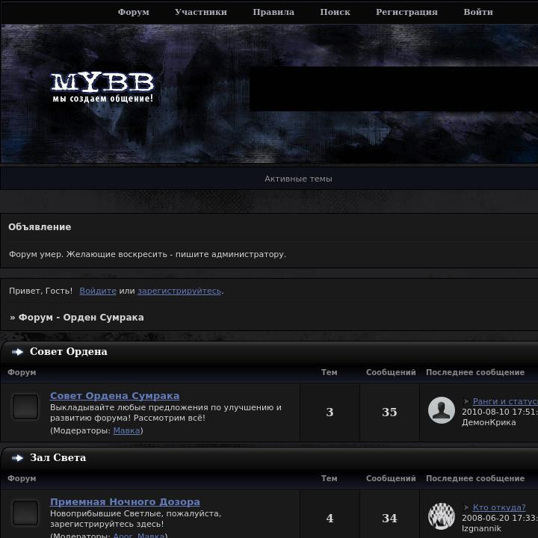Click the MYBB logo in the banner
The height and width of the screenshot is (538, 538).
point(102,82)
